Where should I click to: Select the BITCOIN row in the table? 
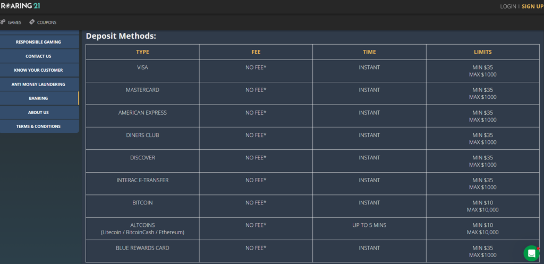312,206
